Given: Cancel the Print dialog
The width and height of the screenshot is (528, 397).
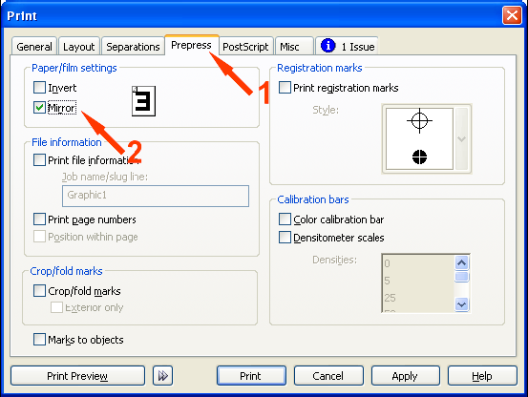Looking at the screenshot, I should click(x=328, y=375).
